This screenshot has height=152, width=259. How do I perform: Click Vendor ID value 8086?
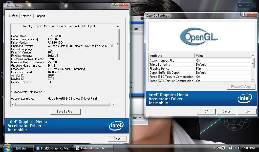click(x=51, y=75)
